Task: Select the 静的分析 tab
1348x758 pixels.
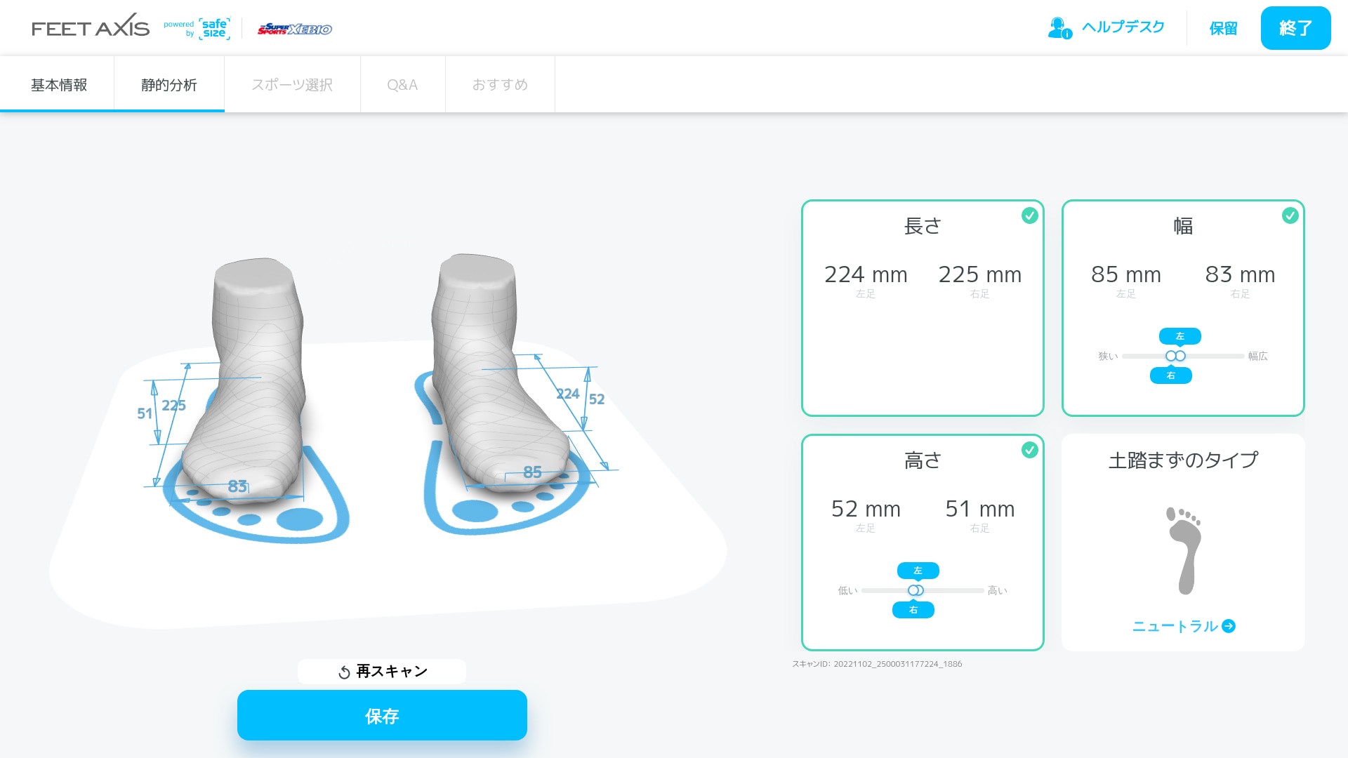Action: (168, 84)
